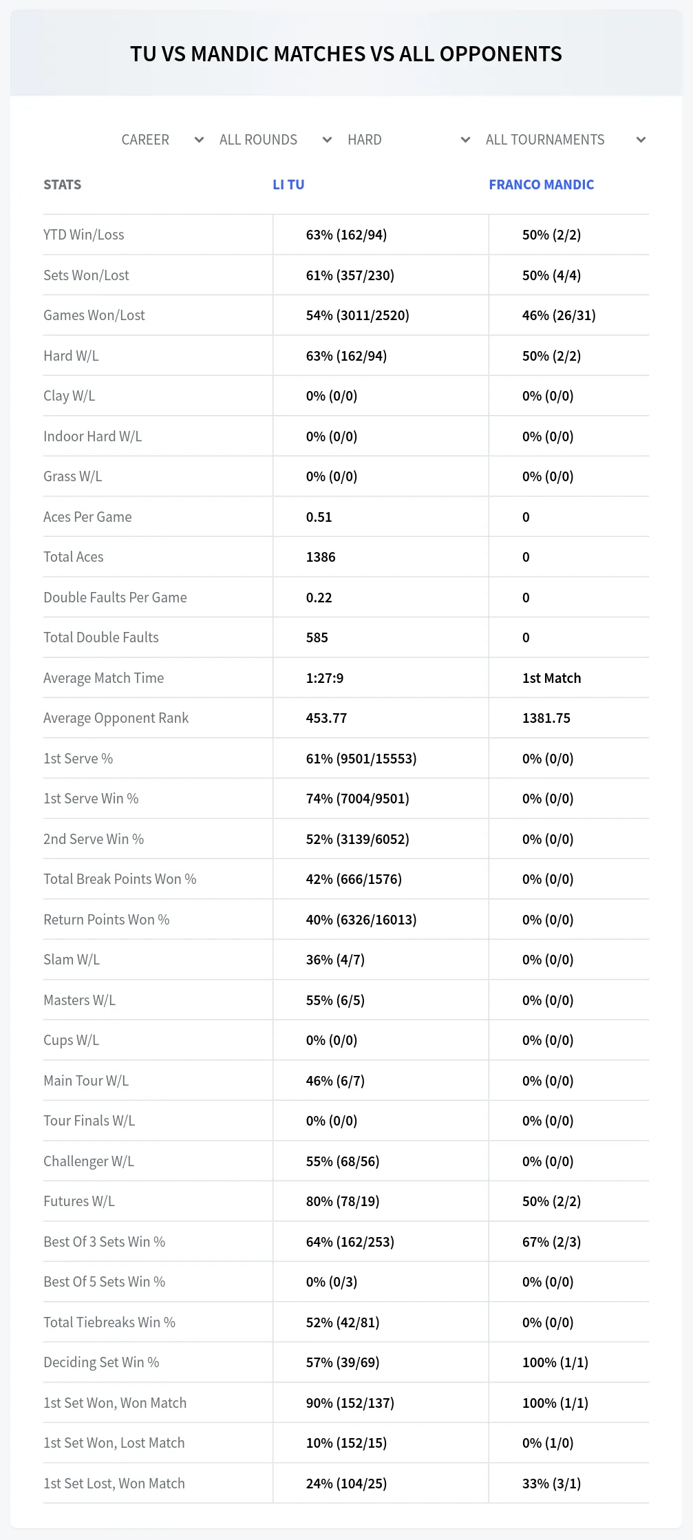This screenshot has width=693, height=1540.
Task: Click the 1st Set Lost, Won Match label
Action: pyautogui.click(x=114, y=1484)
